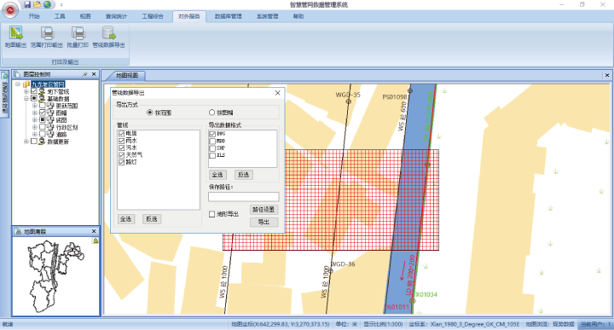Expand the 地下管线 tree node
Viewport: 614px width, 330px height.
coord(26,91)
